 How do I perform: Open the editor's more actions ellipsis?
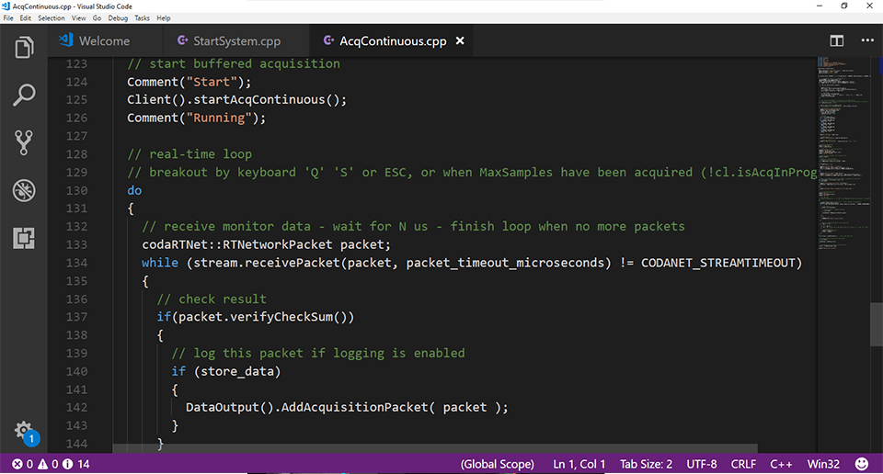point(866,40)
